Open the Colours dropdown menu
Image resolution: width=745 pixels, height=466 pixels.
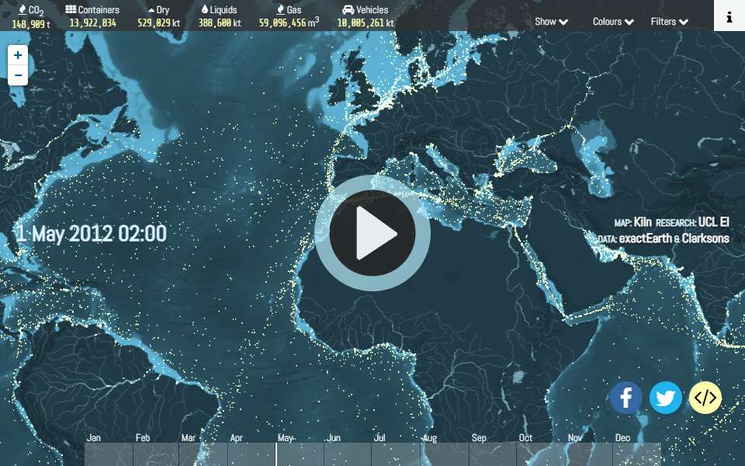coord(613,22)
